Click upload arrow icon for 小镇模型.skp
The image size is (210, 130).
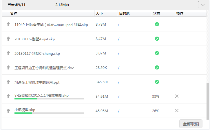[x=8, y=110]
